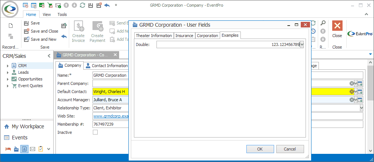Click the highlighted CRM contact-book icon
This screenshot has height=162, width=374.
click(x=24, y=149)
